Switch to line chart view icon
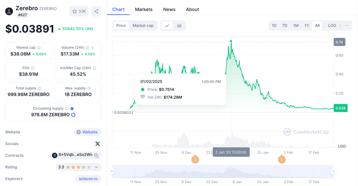 (x=167, y=25)
